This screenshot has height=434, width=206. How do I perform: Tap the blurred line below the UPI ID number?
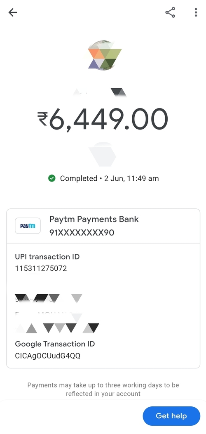pyautogui.click(x=49, y=297)
